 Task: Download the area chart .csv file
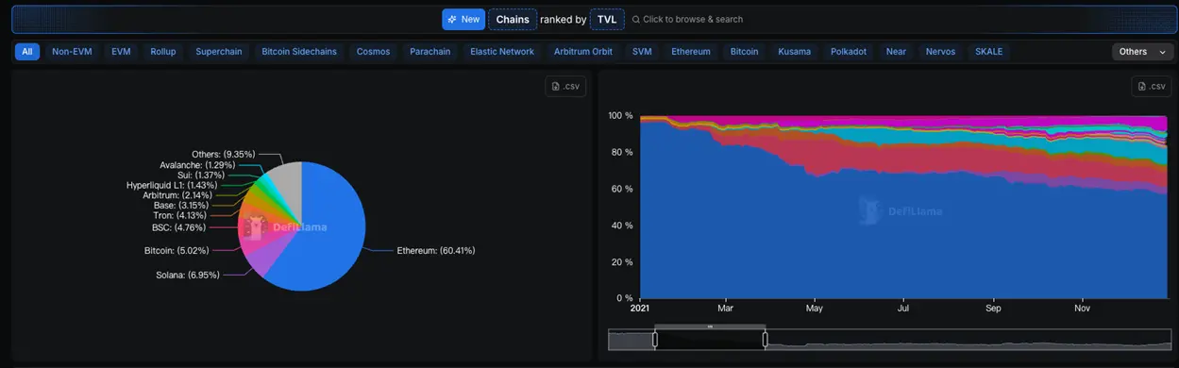pos(1152,86)
